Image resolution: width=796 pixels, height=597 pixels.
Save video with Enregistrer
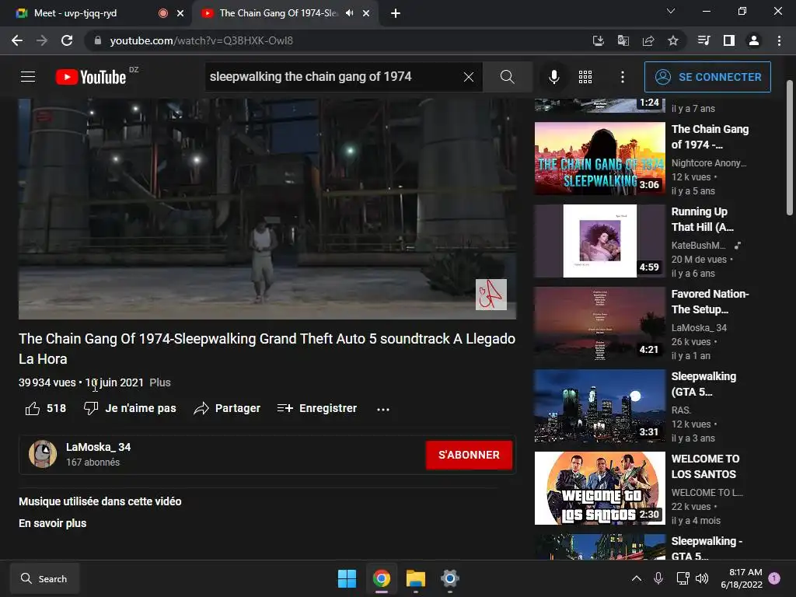click(x=317, y=408)
